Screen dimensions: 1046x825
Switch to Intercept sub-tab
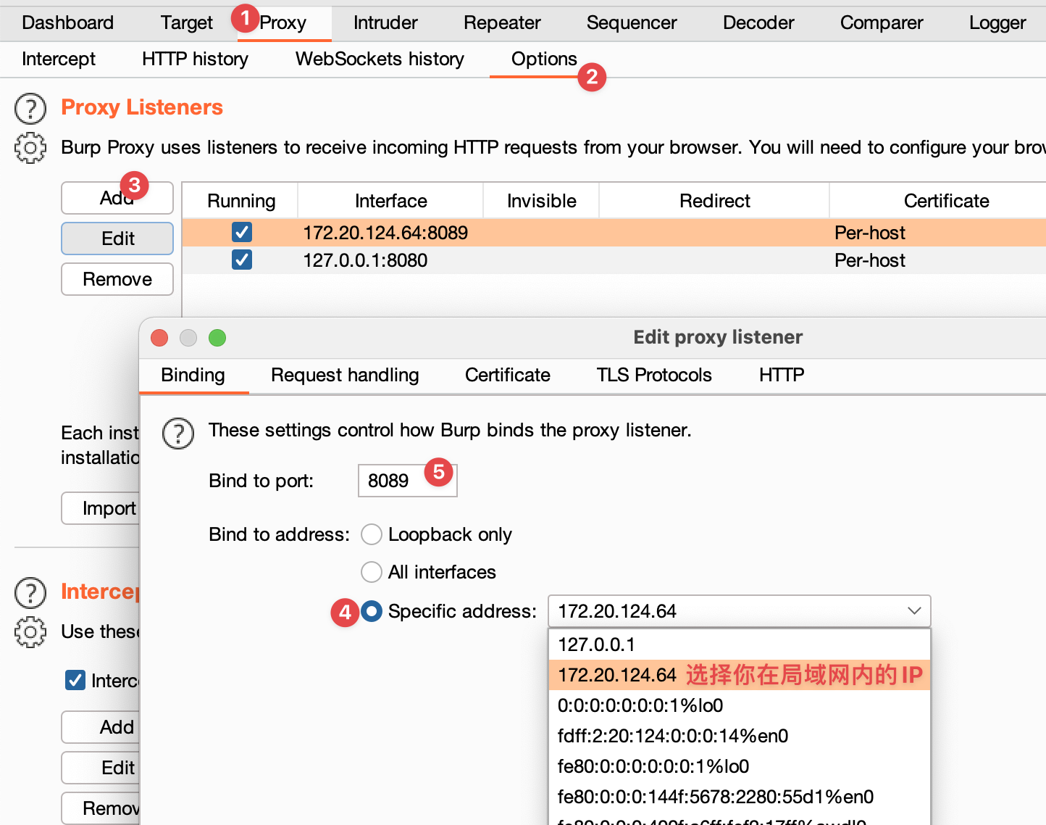(59, 59)
